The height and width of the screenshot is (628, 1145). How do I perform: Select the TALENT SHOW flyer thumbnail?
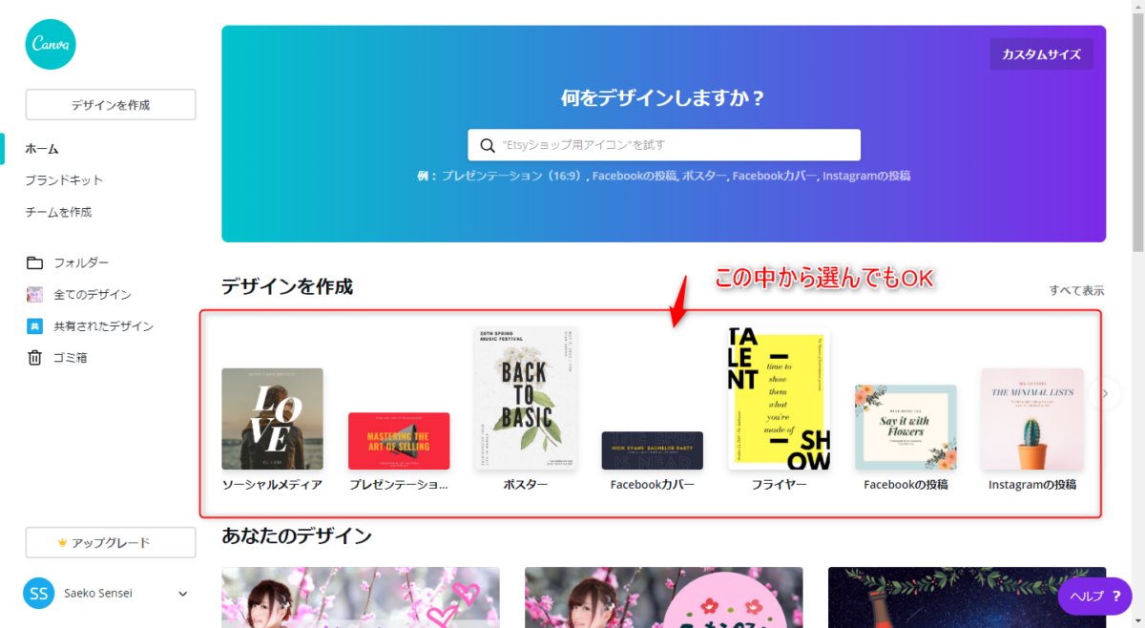point(779,399)
